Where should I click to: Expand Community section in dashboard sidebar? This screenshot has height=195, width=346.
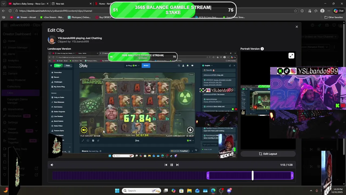pos(20,67)
